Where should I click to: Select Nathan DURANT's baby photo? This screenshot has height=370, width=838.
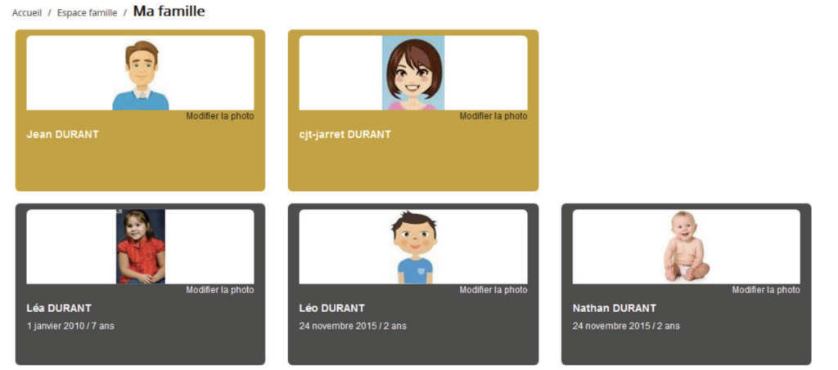tap(687, 247)
